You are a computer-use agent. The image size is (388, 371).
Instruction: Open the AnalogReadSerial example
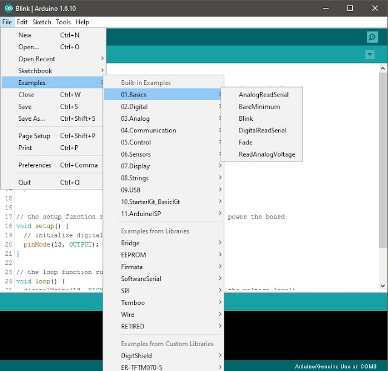pos(262,95)
